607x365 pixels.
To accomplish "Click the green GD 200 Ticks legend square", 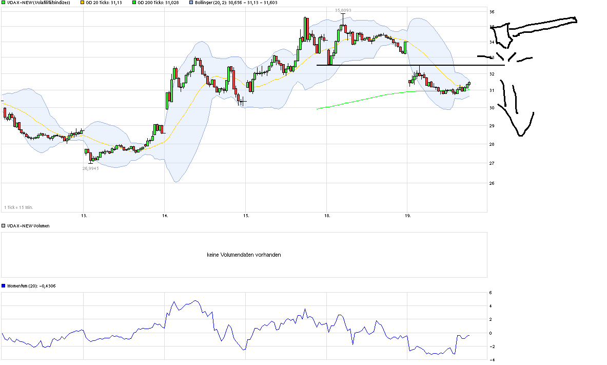I will tap(134, 3).
